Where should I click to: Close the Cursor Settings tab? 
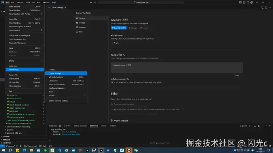[x=65, y=8]
